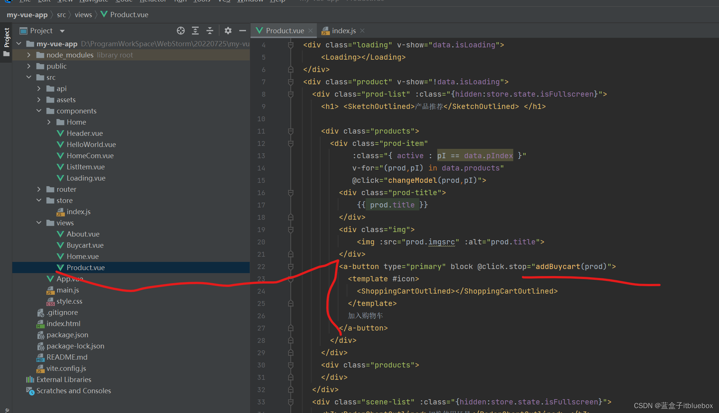Click ShoppingCartOutlined tag on line 24
This screenshot has width=719, height=413.
click(x=457, y=291)
